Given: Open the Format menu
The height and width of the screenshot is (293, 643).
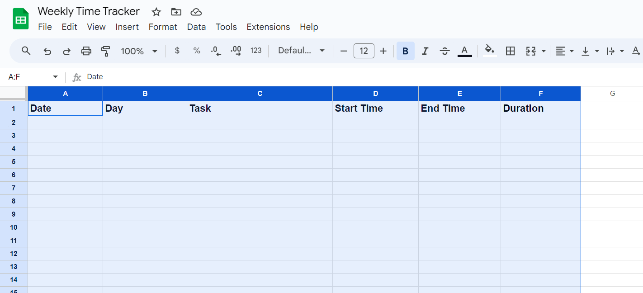Looking at the screenshot, I should (163, 27).
